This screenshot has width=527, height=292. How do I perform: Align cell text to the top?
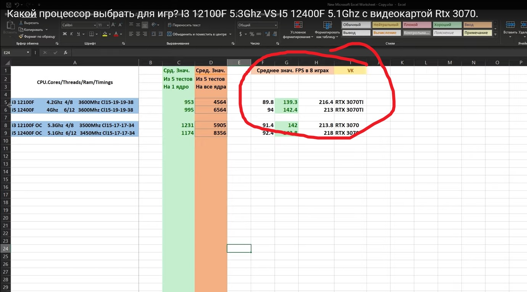[x=131, y=25]
